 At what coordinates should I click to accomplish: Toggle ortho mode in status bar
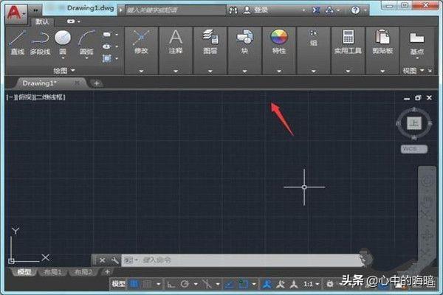[x=170, y=284]
